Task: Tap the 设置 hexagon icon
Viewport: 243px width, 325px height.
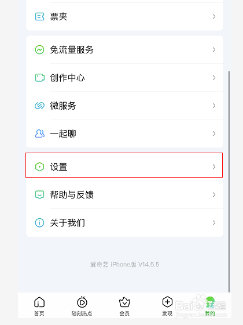Action: 40,167
